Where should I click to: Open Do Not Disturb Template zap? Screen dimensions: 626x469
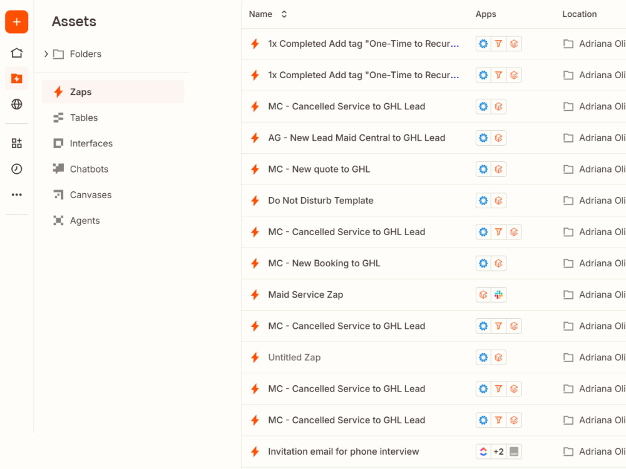coord(321,201)
